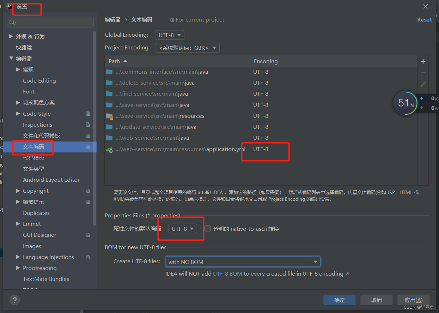Expand the 常规 tree node

pyautogui.click(x=18, y=70)
